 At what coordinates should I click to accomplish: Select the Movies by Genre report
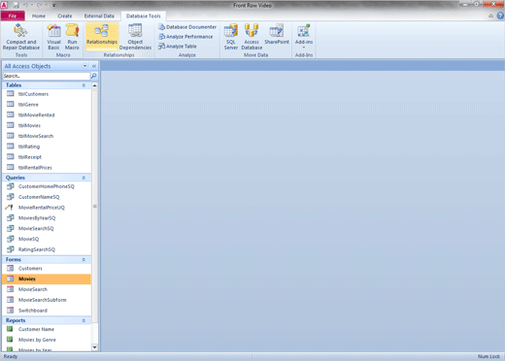pos(47,340)
